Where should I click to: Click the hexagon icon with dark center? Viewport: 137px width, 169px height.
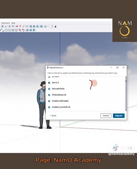(13, 30)
